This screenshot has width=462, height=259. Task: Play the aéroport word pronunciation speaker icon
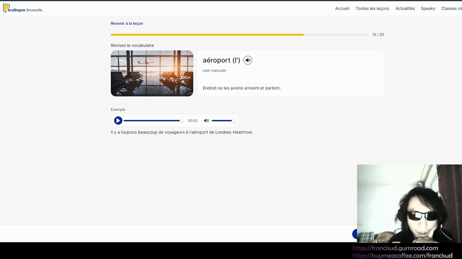pyautogui.click(x=248, y=60)
